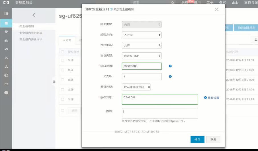Open the 规则方向 dropdown showing 入方向
258x151 pixels.
[142, 35]
